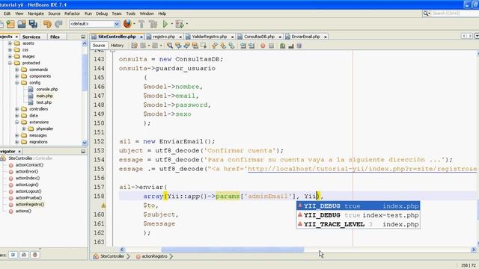Toggle Highlight Search icon in editor toolbar
479x269 pixels.
(195, 46)
